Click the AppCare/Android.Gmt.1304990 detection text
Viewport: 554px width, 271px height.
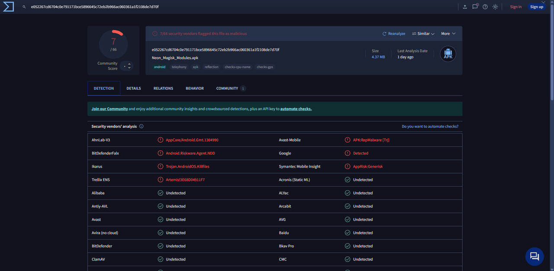click(192, 140)
